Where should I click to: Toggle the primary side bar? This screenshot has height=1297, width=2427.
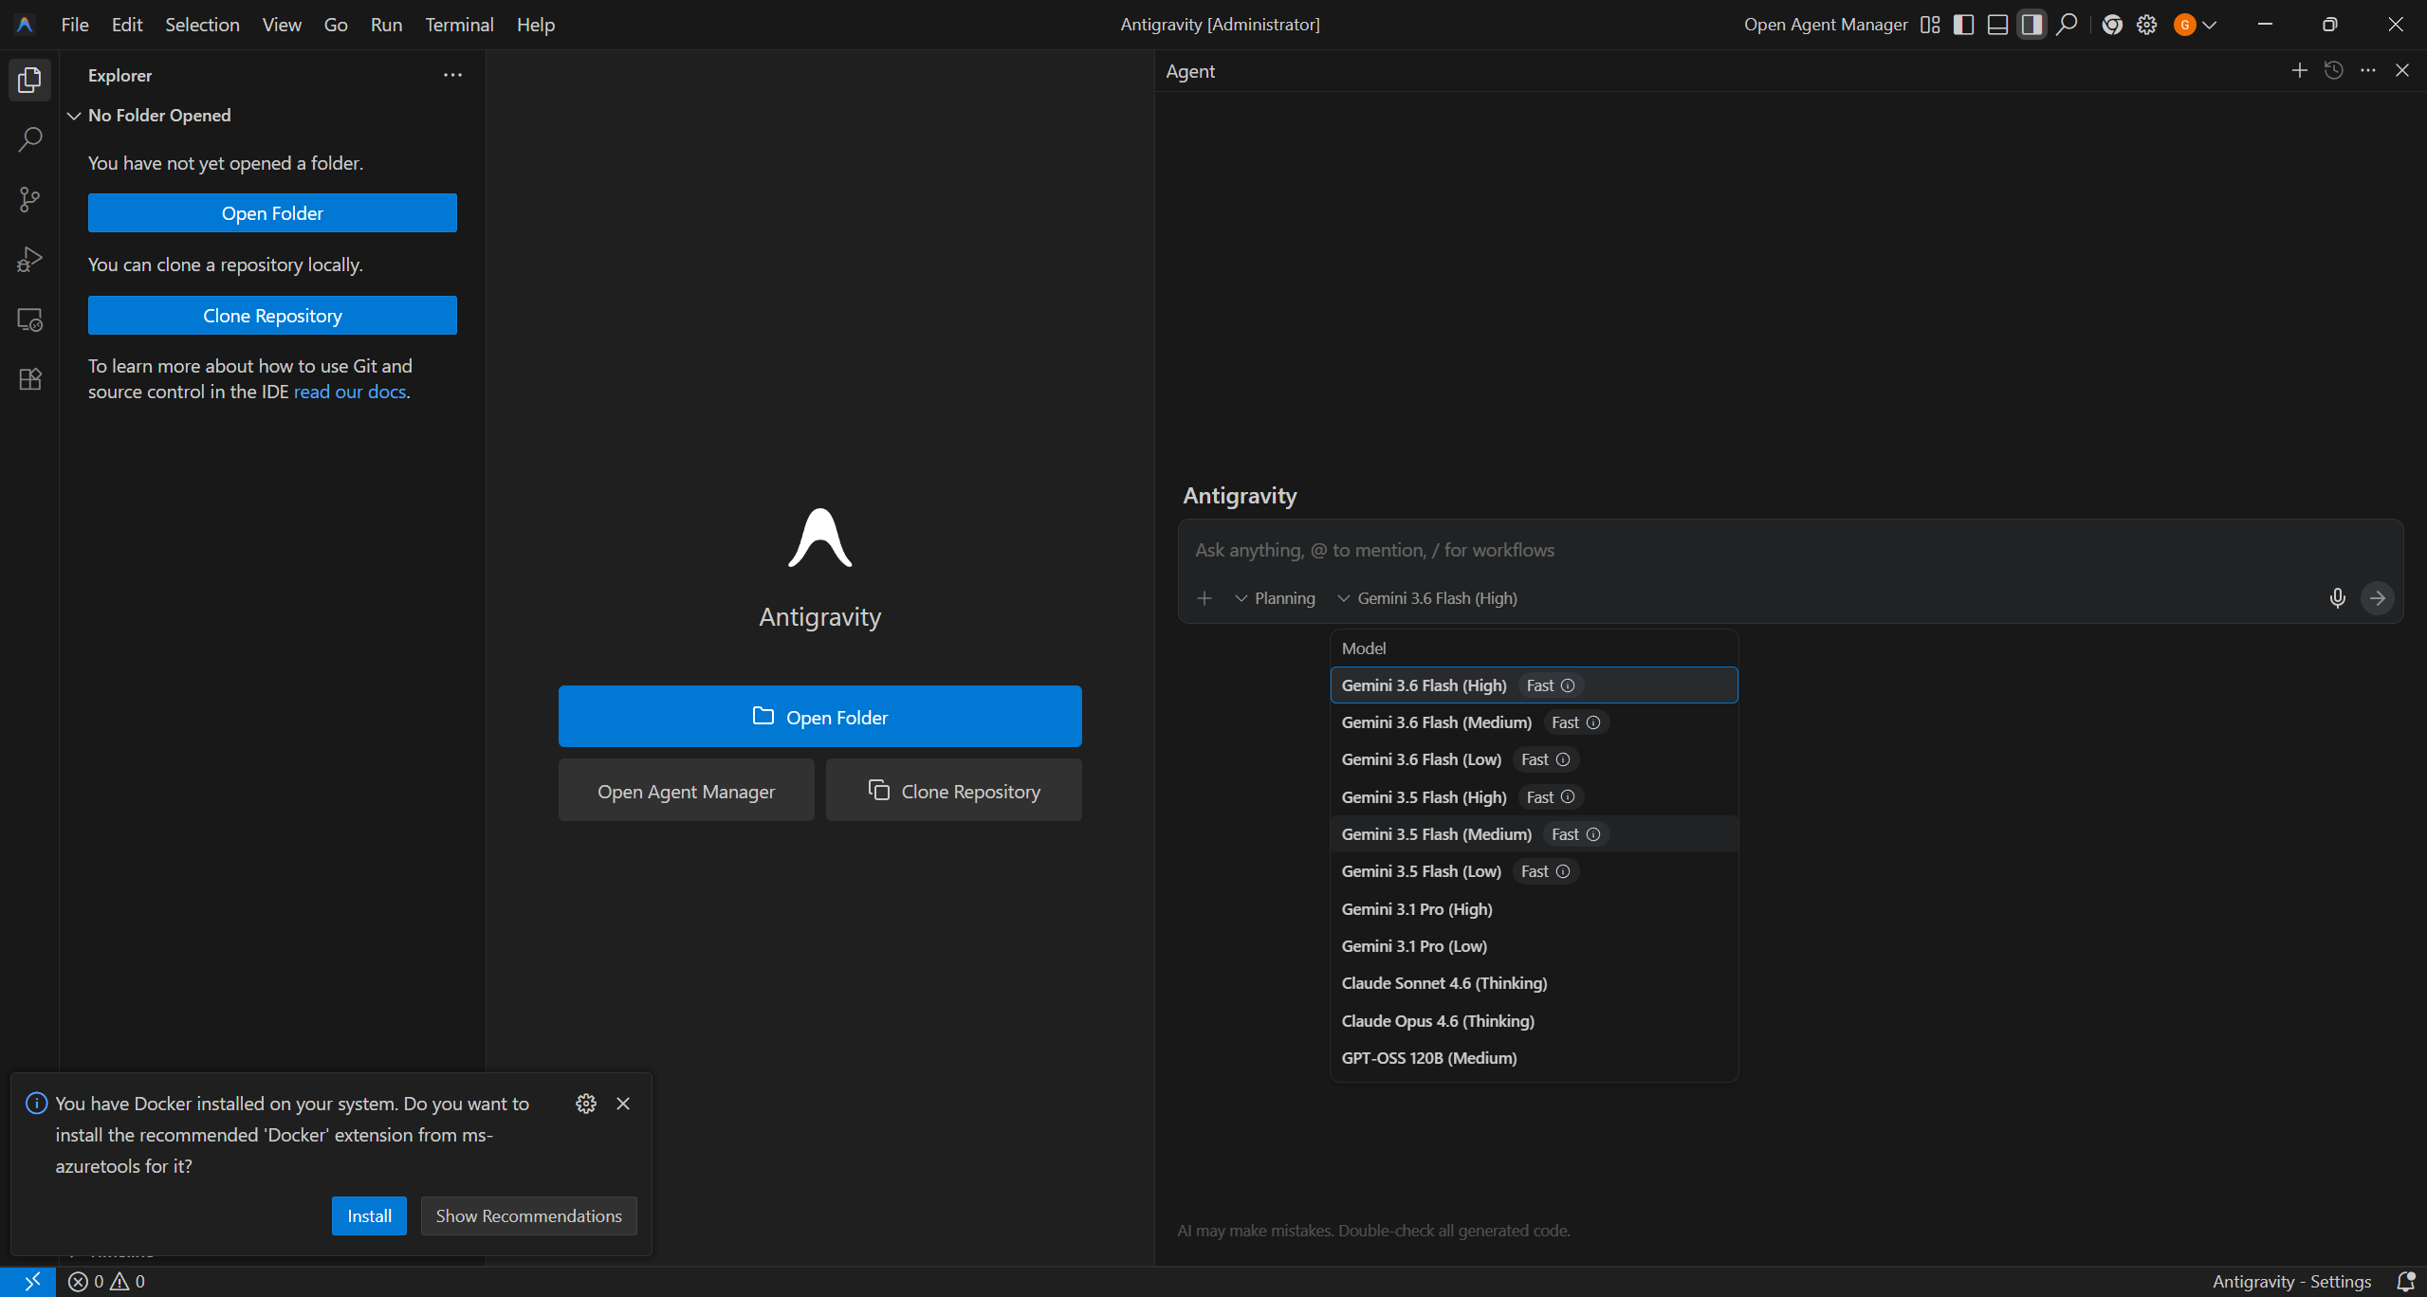1964,25
